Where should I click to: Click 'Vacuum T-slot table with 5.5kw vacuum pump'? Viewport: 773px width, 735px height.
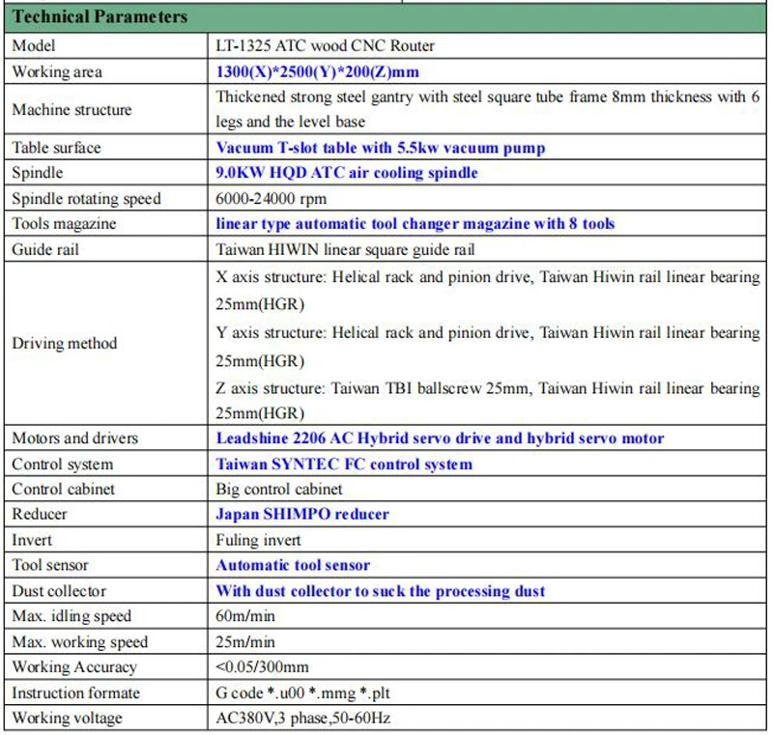(380, 148)
